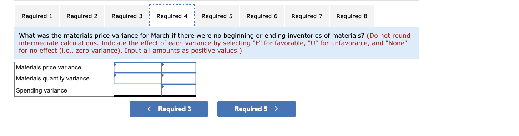Click the Spending variance row label
Viewport: 519px width, 136px height.
pos(41,90)
